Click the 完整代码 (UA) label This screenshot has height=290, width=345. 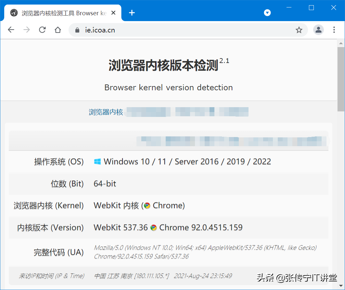click(58, 252)
